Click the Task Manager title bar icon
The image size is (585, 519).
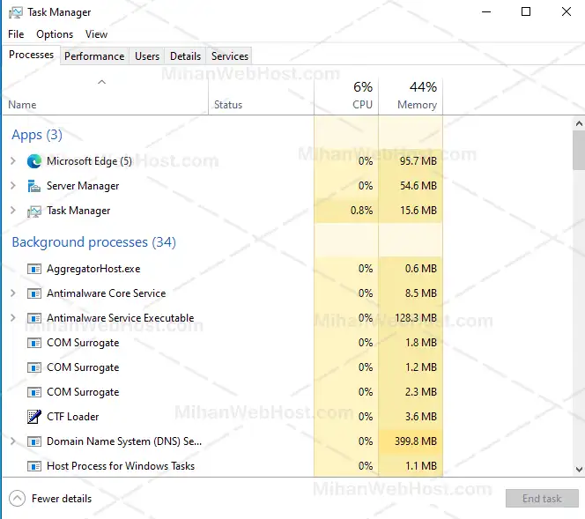click(14, 12)
